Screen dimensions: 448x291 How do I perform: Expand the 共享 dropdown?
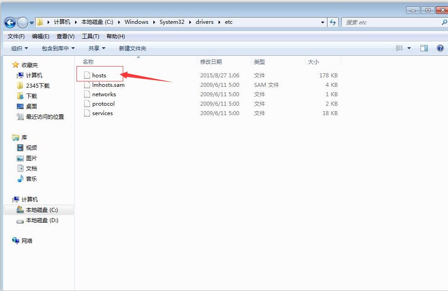(x=97, y=48)
